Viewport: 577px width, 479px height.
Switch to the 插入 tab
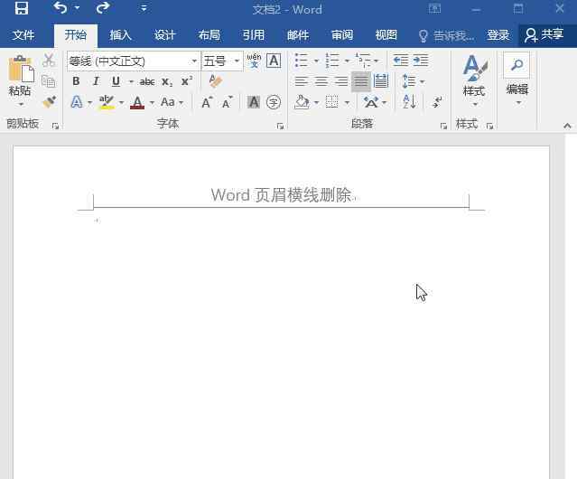(120, 35)
